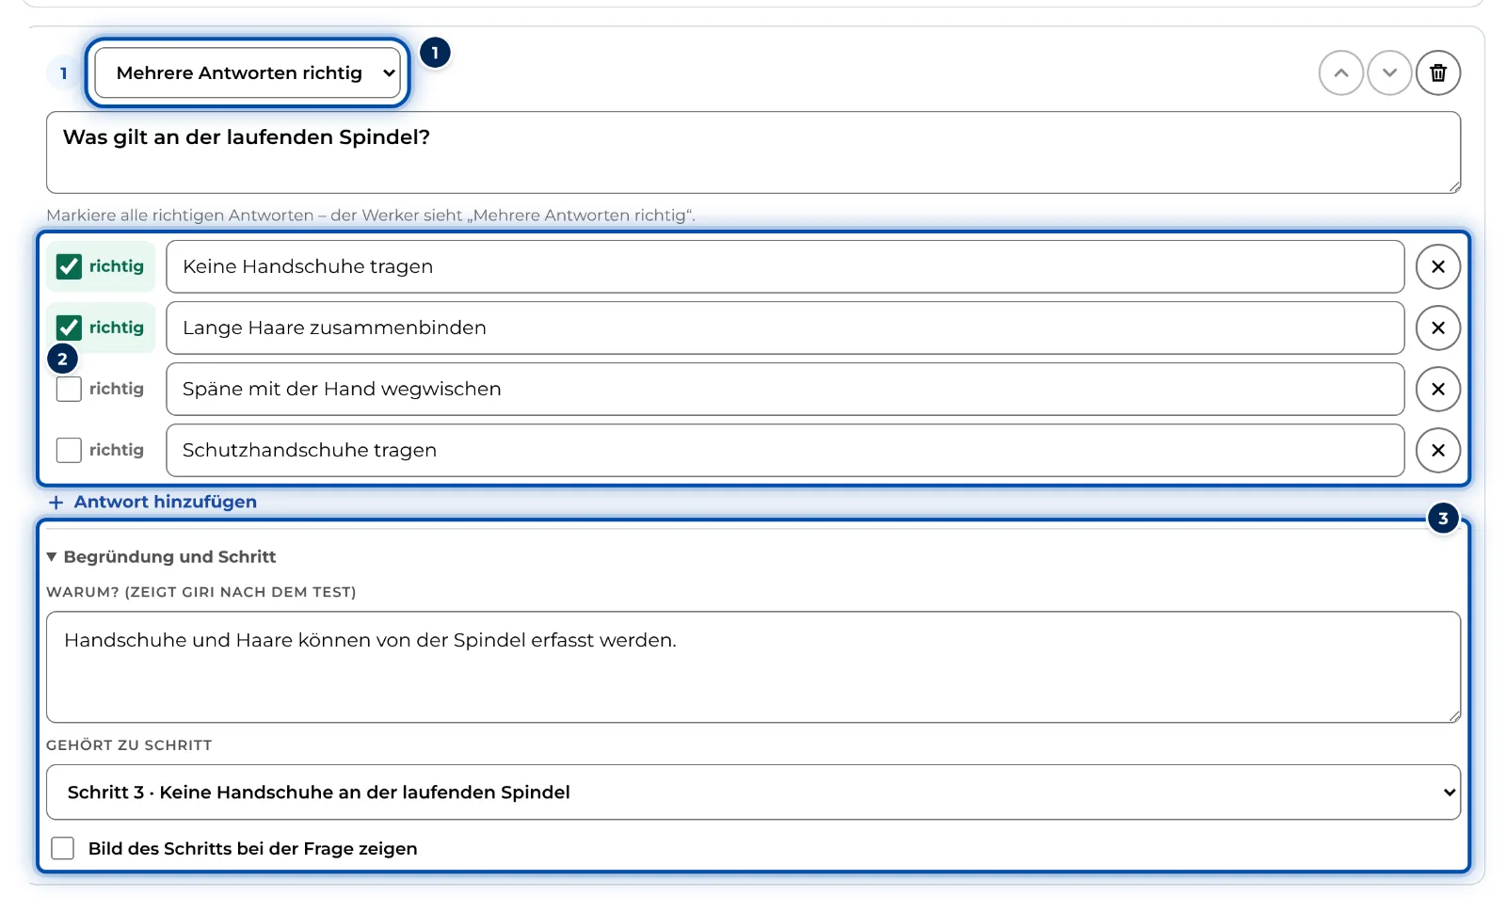Move question up with the up-arrow button

coord(1341,72)
